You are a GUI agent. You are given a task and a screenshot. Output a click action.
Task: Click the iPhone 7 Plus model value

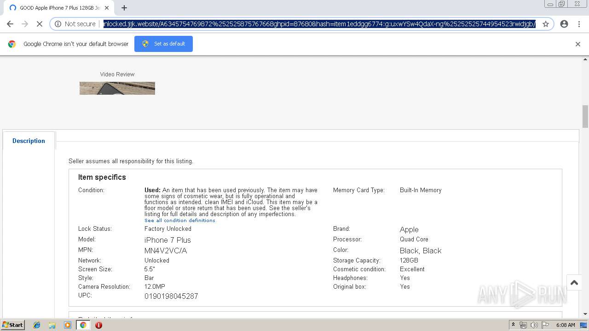tap(167, 240)
